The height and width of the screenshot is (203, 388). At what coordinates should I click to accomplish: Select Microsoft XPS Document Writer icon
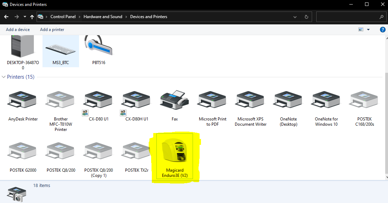tap(250, 99)
